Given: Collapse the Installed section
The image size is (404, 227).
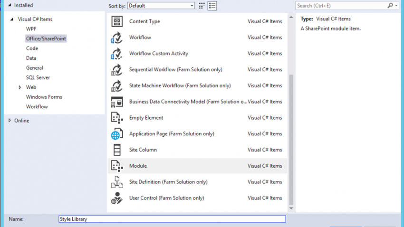Looking at the screenshot, I should pos(10,5).
